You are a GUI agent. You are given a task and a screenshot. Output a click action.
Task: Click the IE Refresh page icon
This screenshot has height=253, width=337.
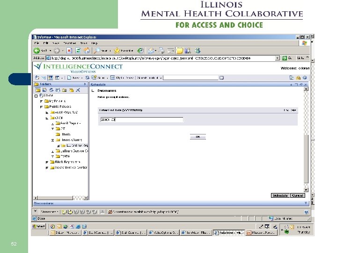[x=78, y=51]
